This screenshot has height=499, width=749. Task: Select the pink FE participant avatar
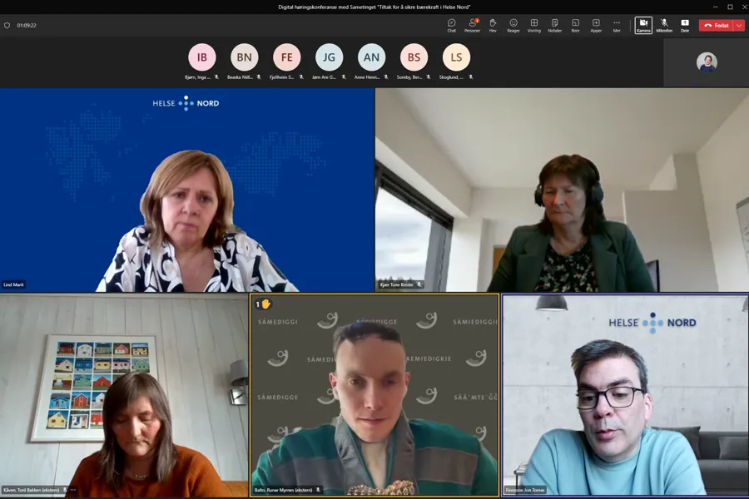click(x=287, y=57)
